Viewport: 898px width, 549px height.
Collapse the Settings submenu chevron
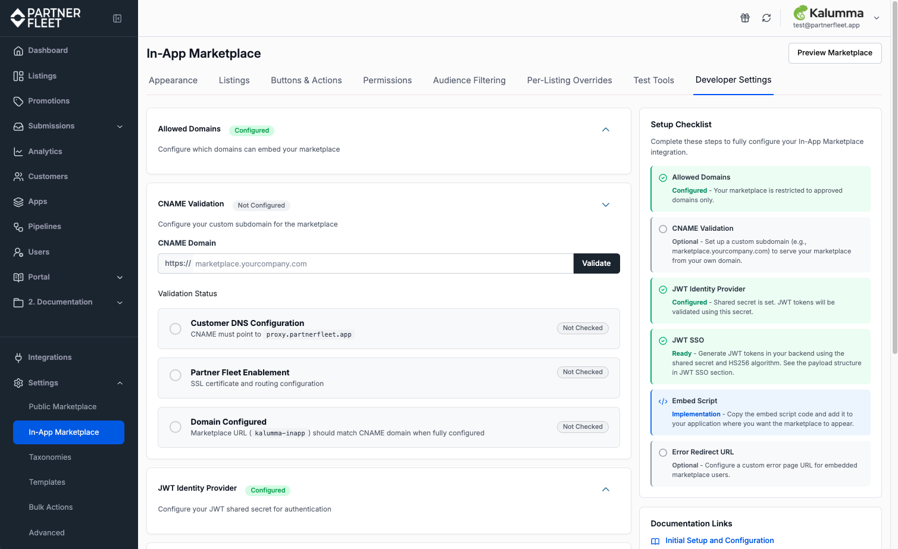click(x=120, y=383)
